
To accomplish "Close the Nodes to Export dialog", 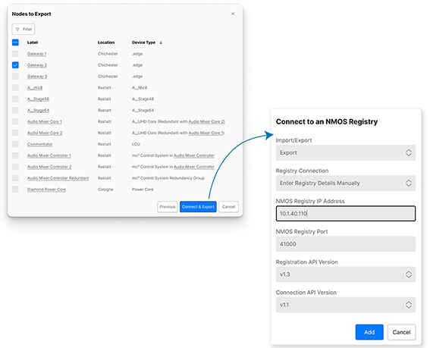I will (x=233, y=14).
